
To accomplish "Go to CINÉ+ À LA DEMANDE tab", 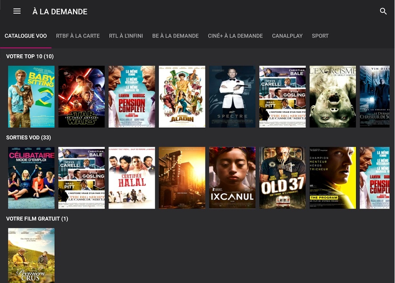I will [x=235, y=36].
